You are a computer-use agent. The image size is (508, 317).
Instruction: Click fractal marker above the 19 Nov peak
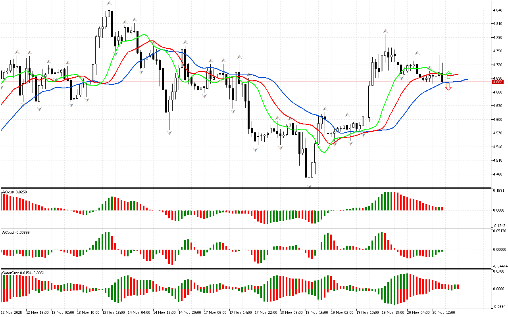pos(385,31)
